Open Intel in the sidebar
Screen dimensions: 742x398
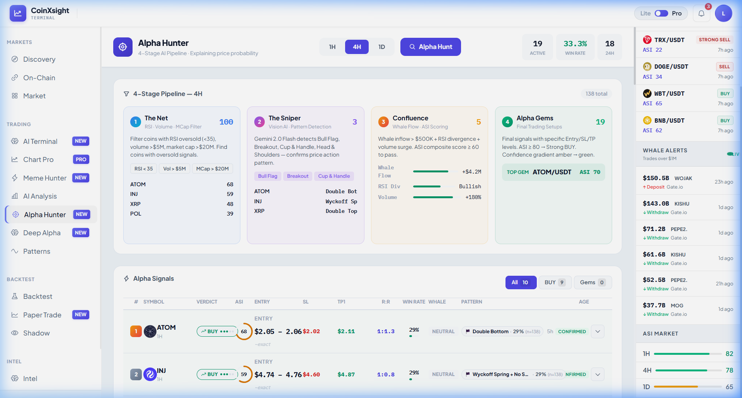click(51, 378)
